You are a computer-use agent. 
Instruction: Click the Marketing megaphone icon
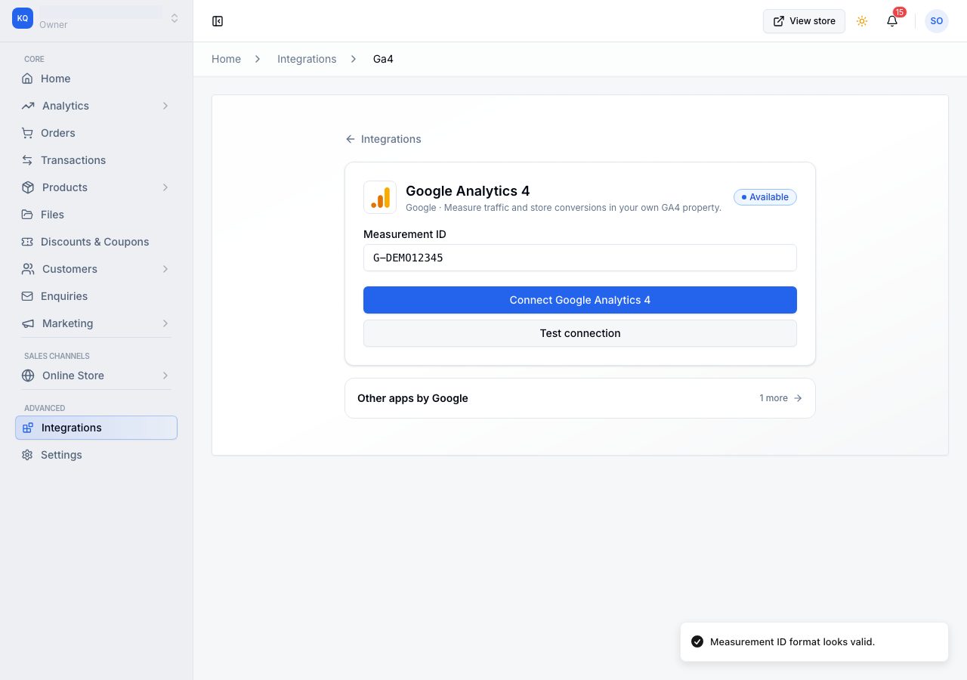point(28,323)
